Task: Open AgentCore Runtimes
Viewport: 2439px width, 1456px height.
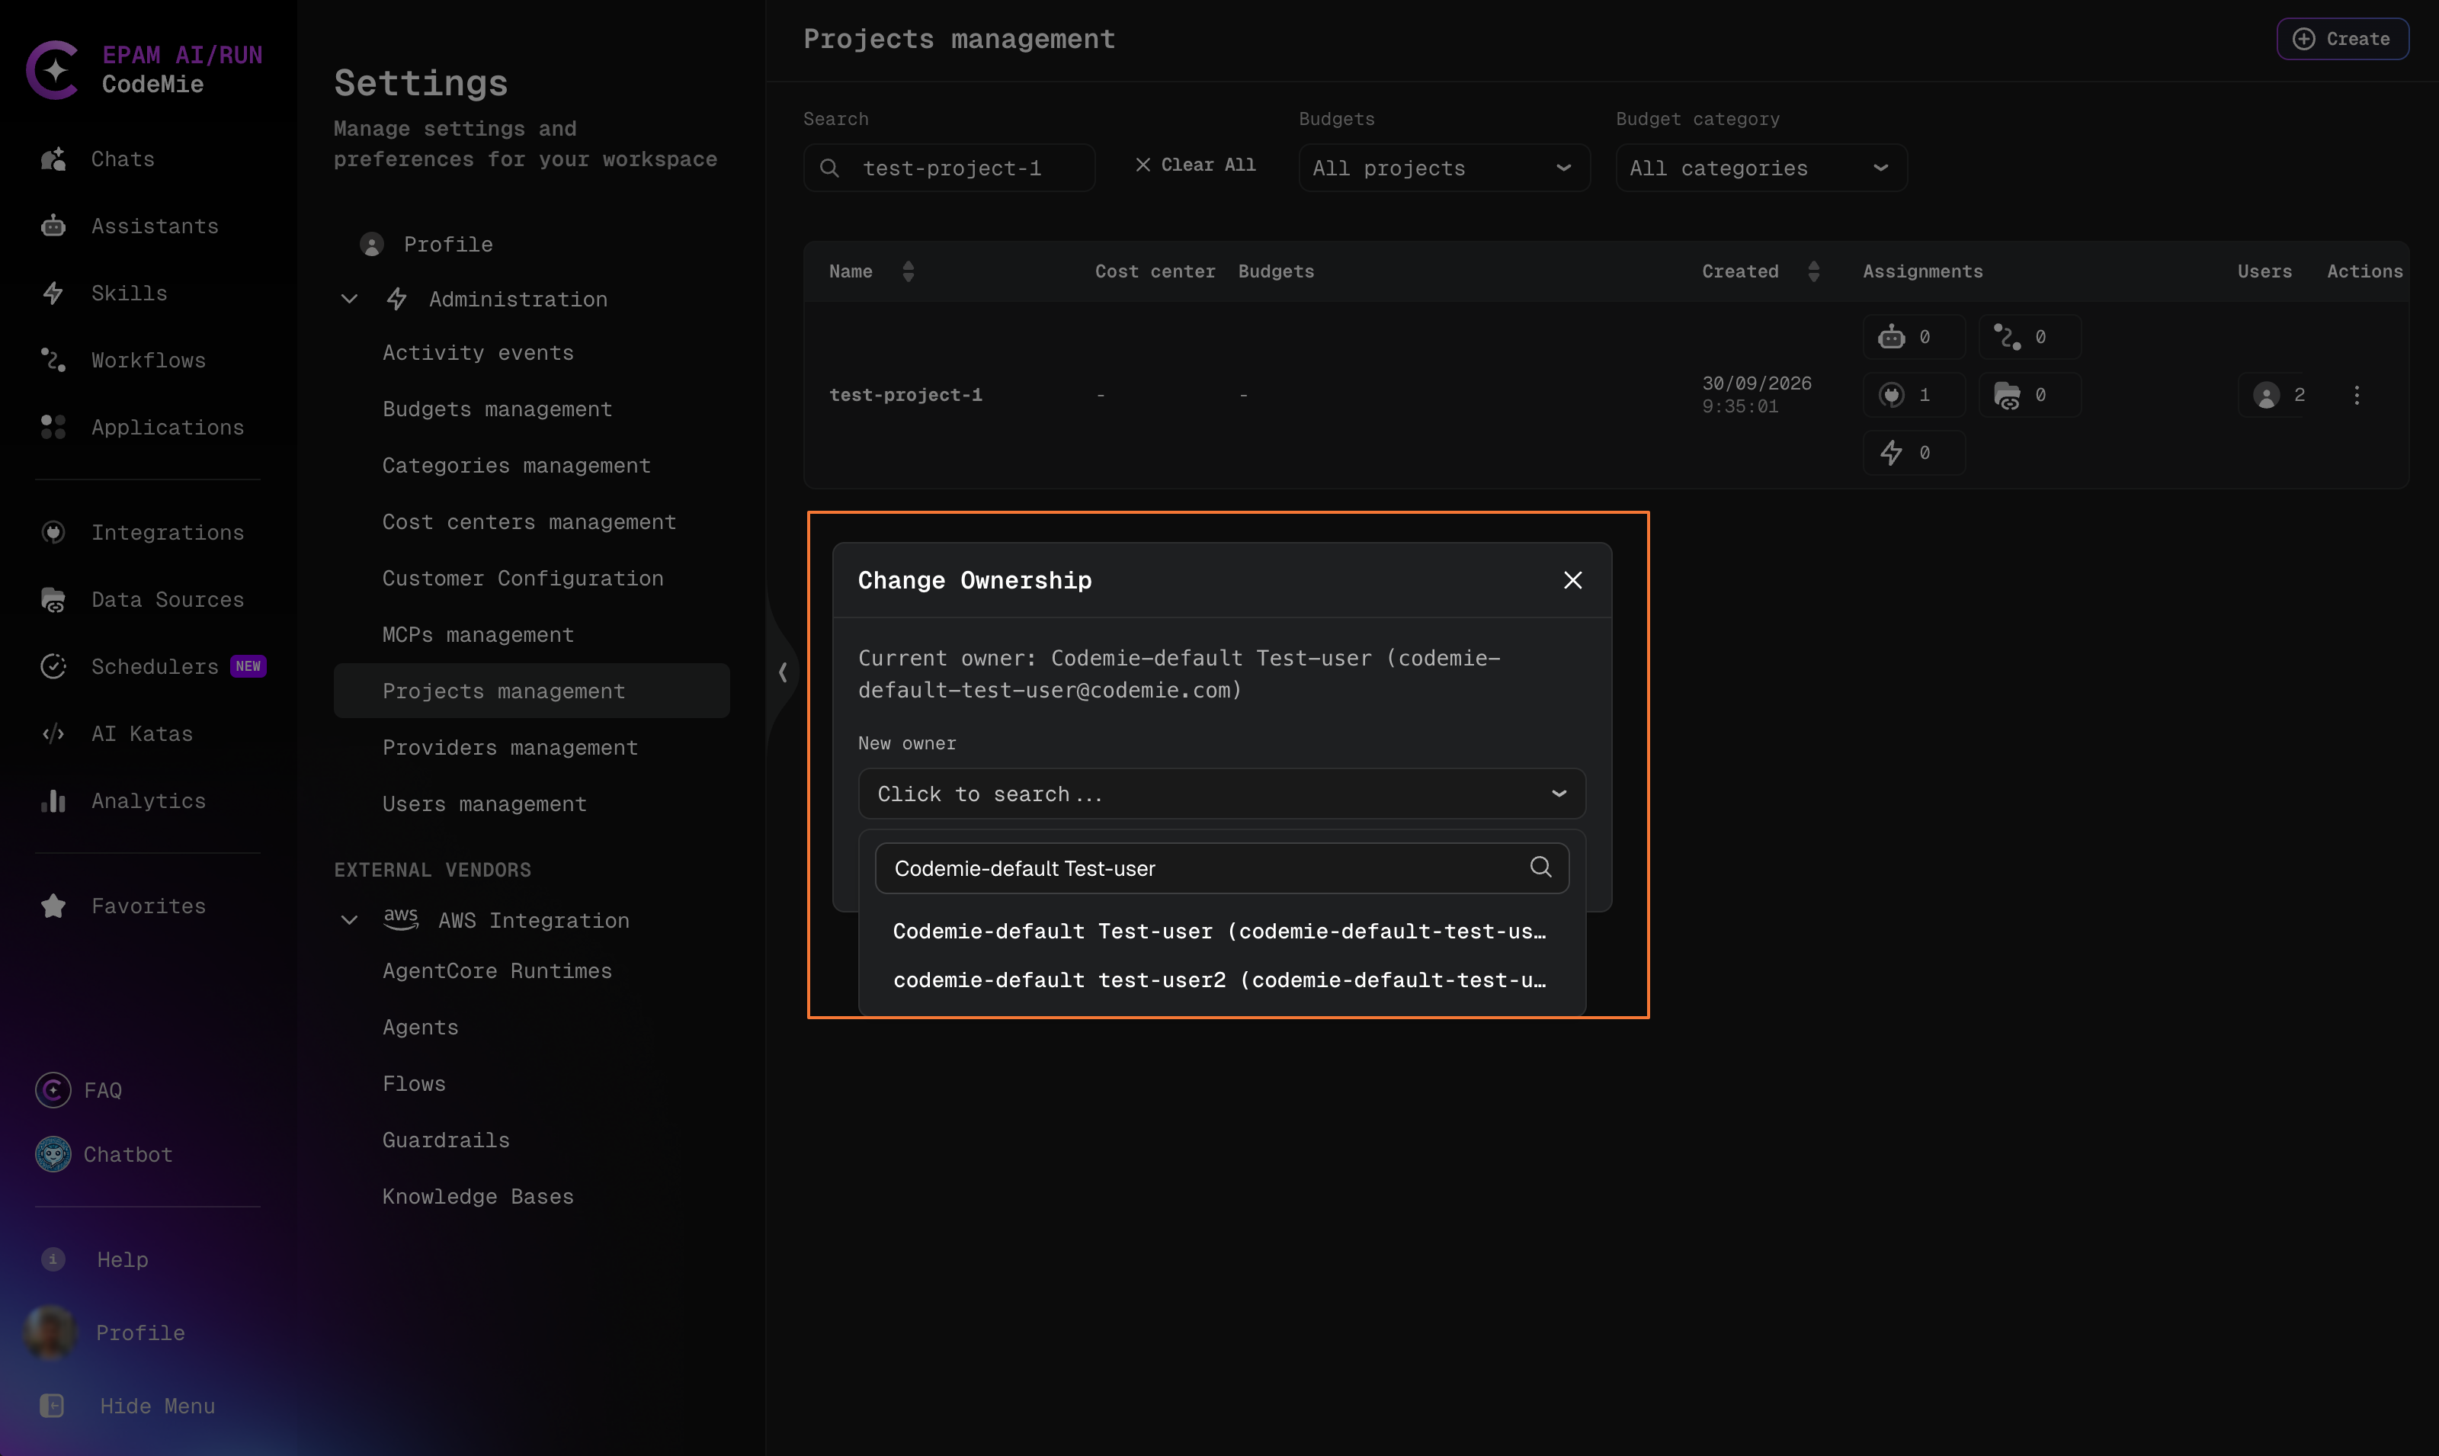Action: (x=496, y=970)
